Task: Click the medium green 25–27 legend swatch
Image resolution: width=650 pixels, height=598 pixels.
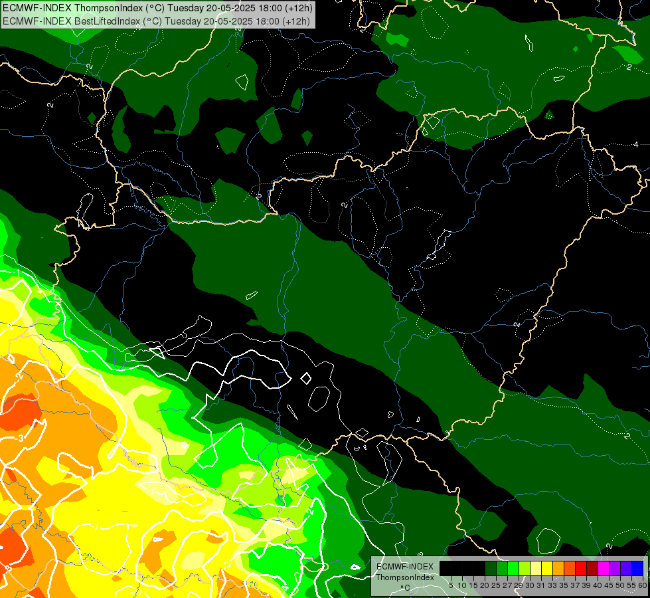Action: pos(502,568)
